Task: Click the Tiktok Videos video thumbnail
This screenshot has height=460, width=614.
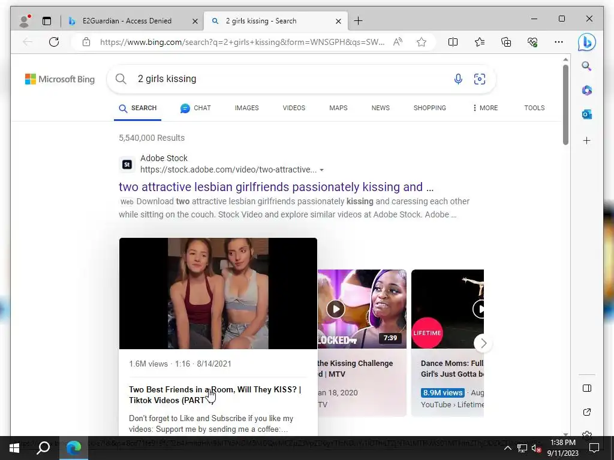Action: click(x=218, y=293)
